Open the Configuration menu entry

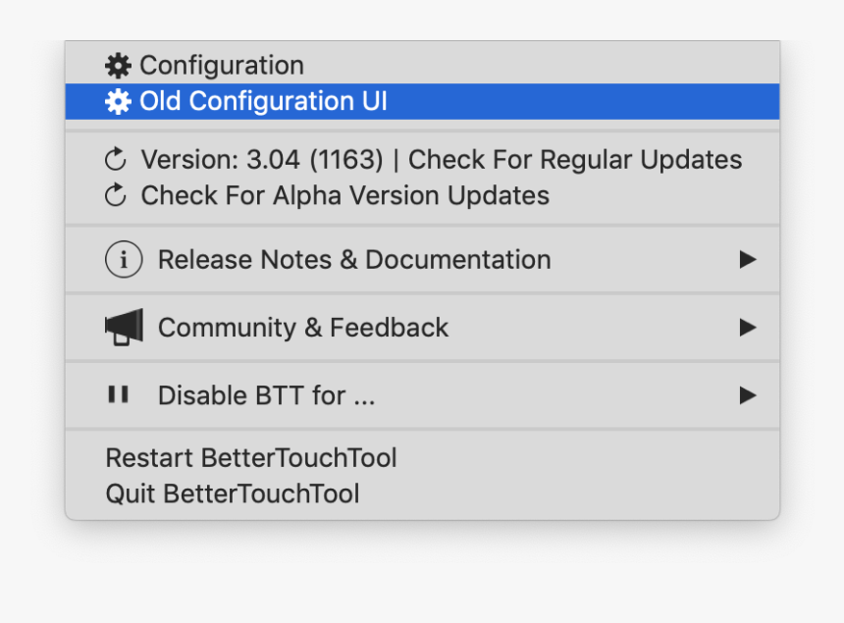point(222,66)
